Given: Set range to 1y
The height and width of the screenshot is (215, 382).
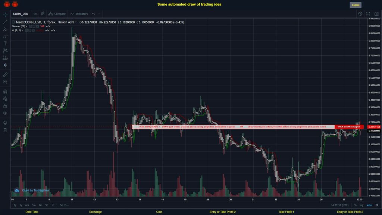Looking at the screenshot, I should [x=21, y=205].
